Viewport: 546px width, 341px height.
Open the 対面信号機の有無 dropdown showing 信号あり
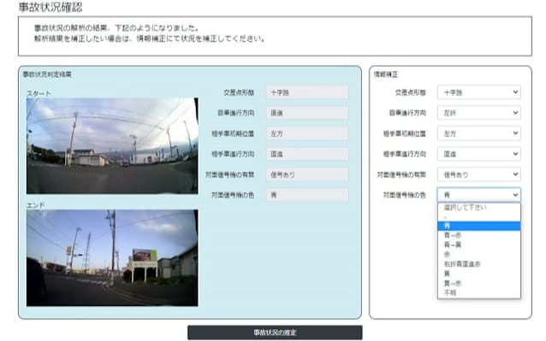(x=478, y=174)
